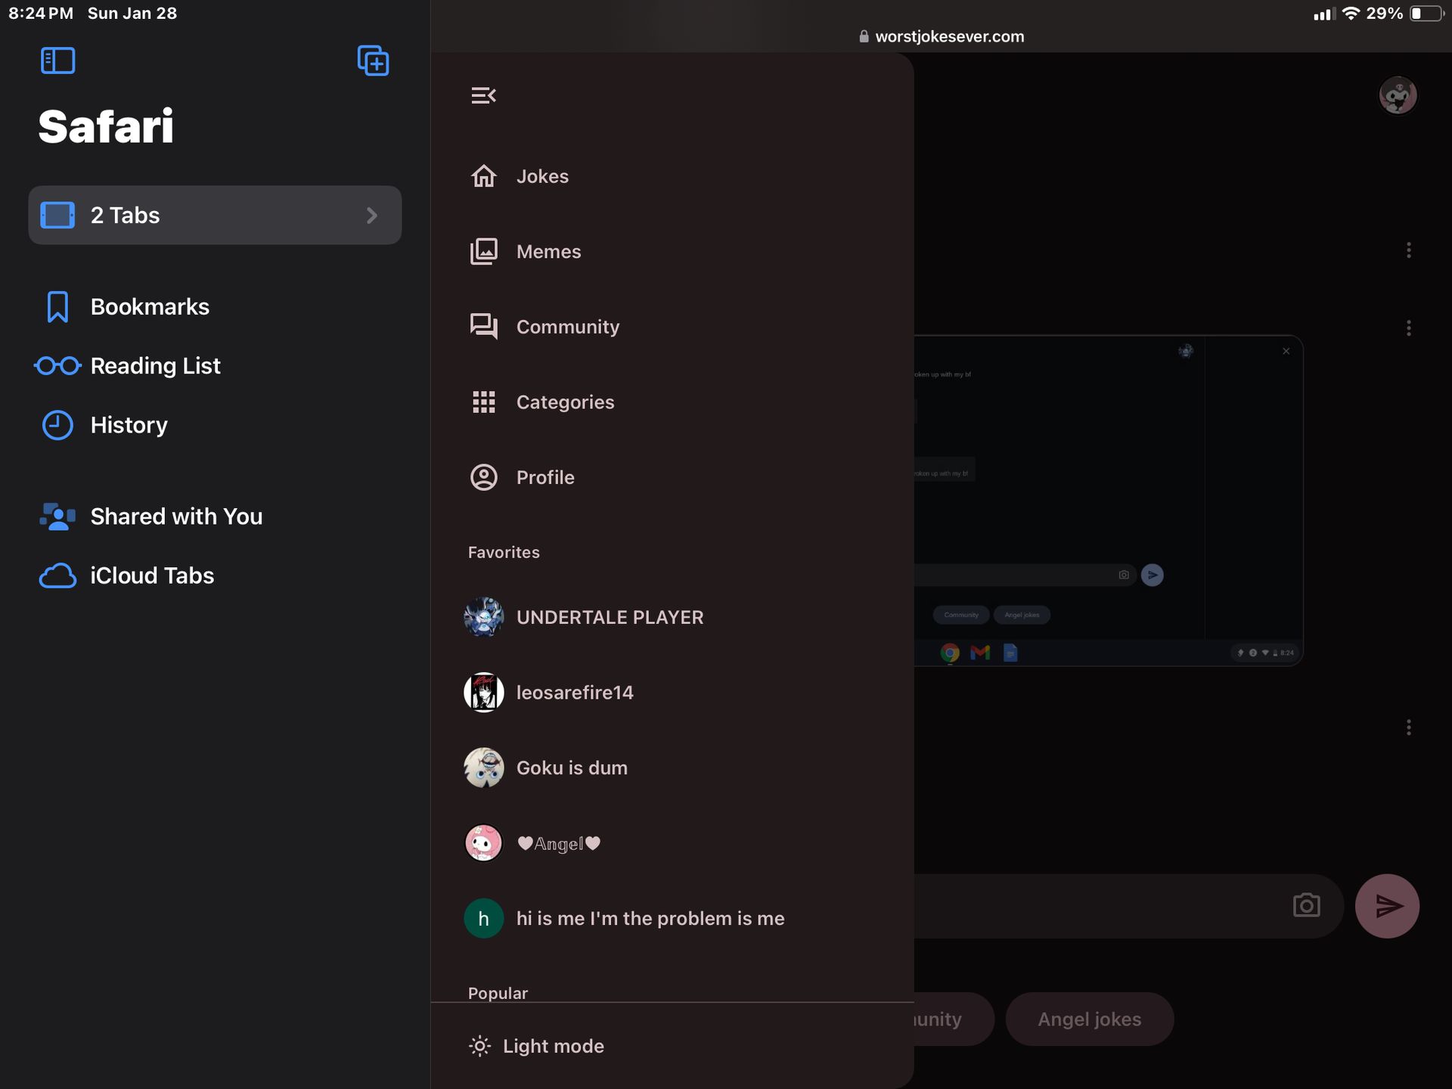This screenshot has width=1452, height=1089.
Task: Expand the 2 Tabs group chevron
Action: [x=371, y=216]
